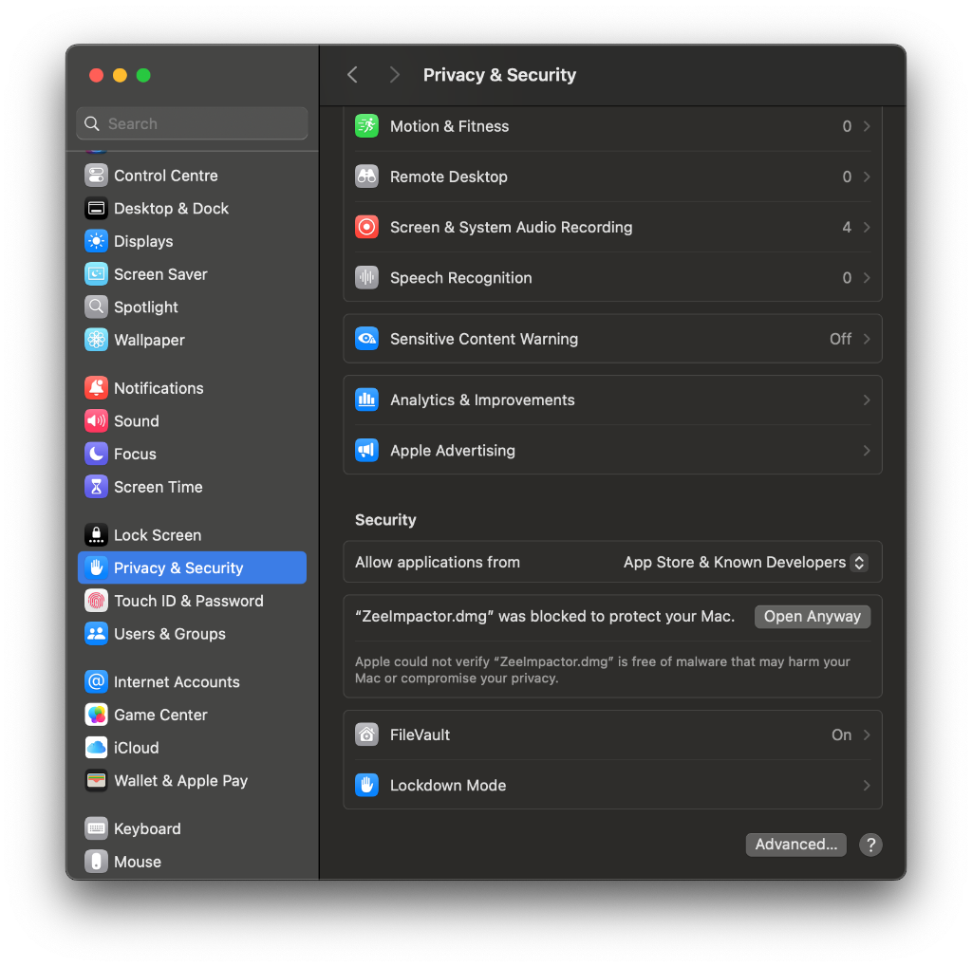This screenshot has height=967, width=972.
Task: Click the Apple Advertising megaphone icon
Action: coord(367,451)
